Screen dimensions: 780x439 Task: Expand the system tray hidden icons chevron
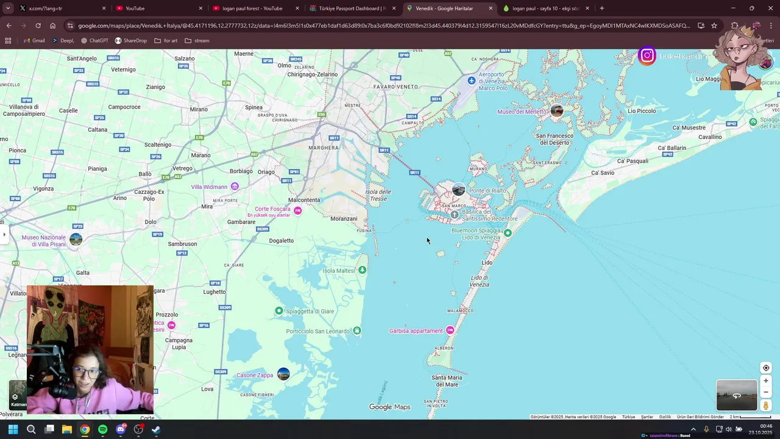pos(693,429)
